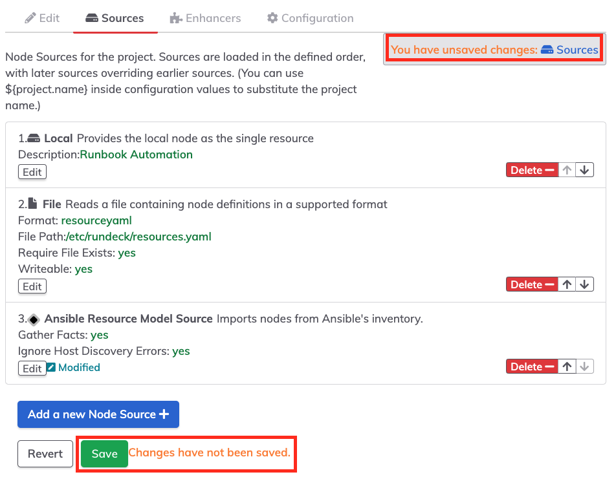Image resolution: width=616 pixels, height=479 pixels.
Task: Switch to the Edit tab
Action: point(42,18)
